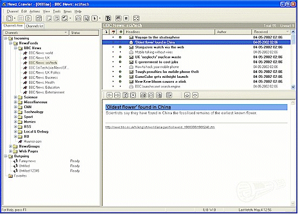The height and width of the screenshot is (214, 298).
Task: Click the forward arrow in preview toolbar
Action: [x=117, y=95]
